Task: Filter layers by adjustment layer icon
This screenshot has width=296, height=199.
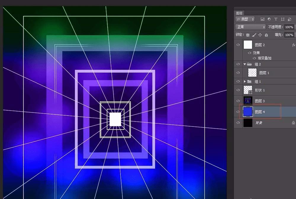Action: (269, 19)
